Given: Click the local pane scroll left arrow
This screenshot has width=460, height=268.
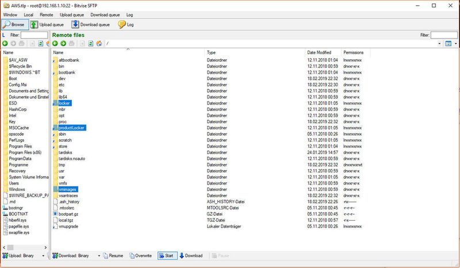Looking at the screenshot, I should tap(4, 248).
